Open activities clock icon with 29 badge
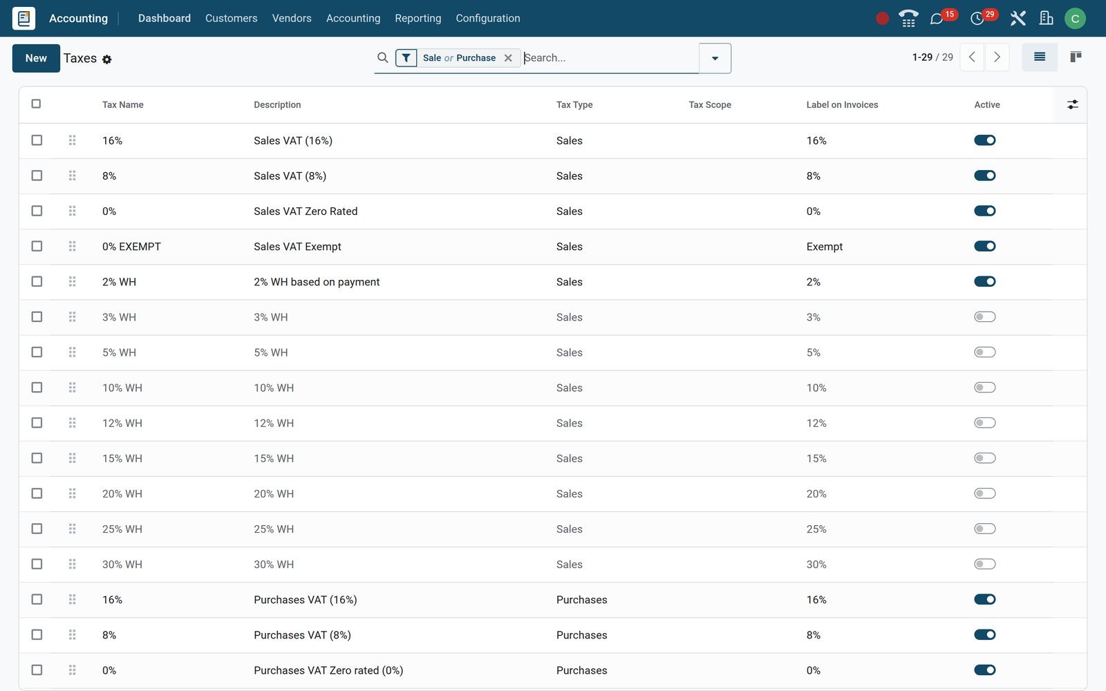The width and height of the screenshot is (1106, 691). (x=977, y=19)
